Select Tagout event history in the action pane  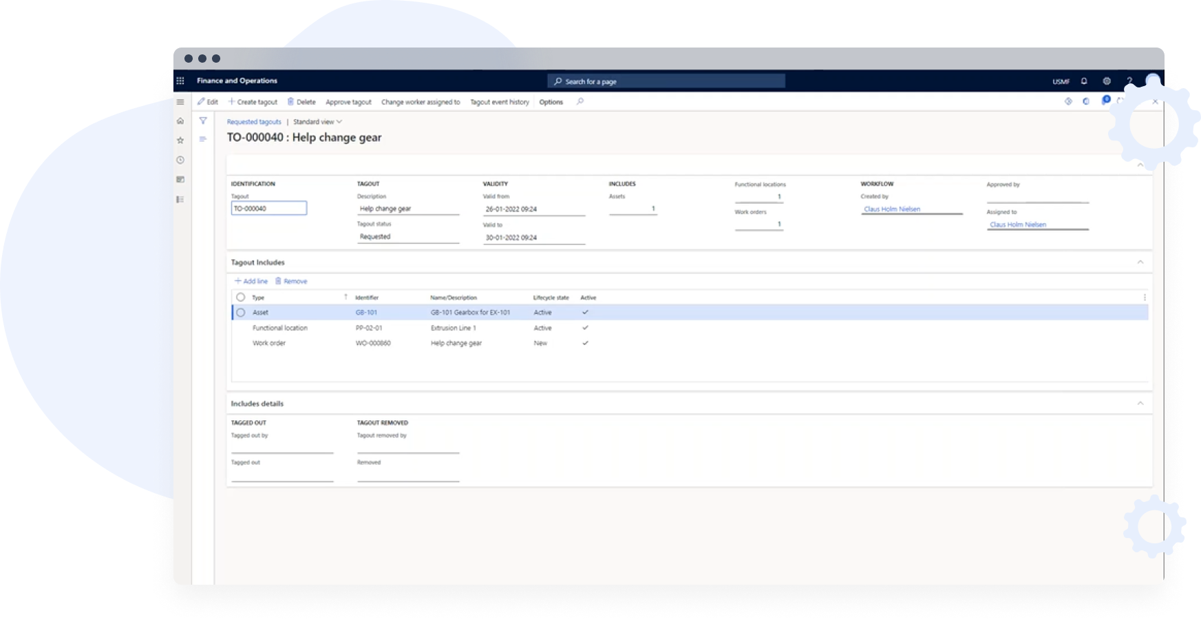[x=499, y=101]
